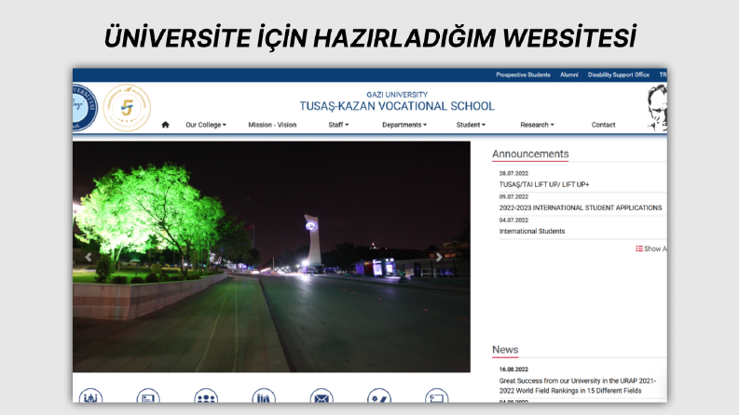This screenshot has height=415, width=739.
Task: Open the TUSAŞ/TAI LIFT UP announcement
Action: pyautogui.click(x=544, y=184)
